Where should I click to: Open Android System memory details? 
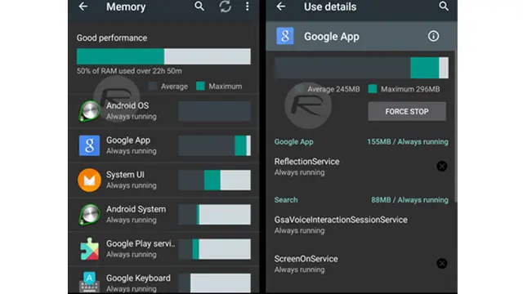(163, 214)
